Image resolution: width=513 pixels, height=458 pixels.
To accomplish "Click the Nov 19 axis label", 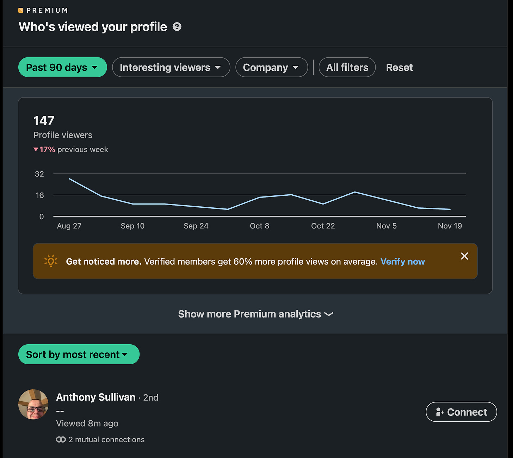I will [450, 226].
